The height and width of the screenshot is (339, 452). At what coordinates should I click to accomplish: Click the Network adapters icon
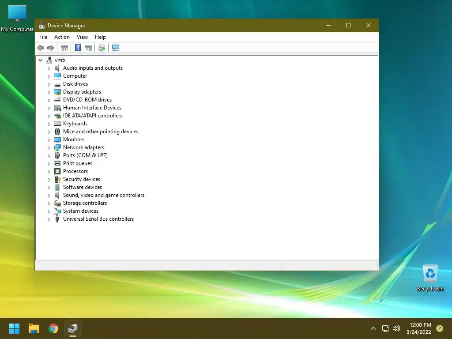57,147
